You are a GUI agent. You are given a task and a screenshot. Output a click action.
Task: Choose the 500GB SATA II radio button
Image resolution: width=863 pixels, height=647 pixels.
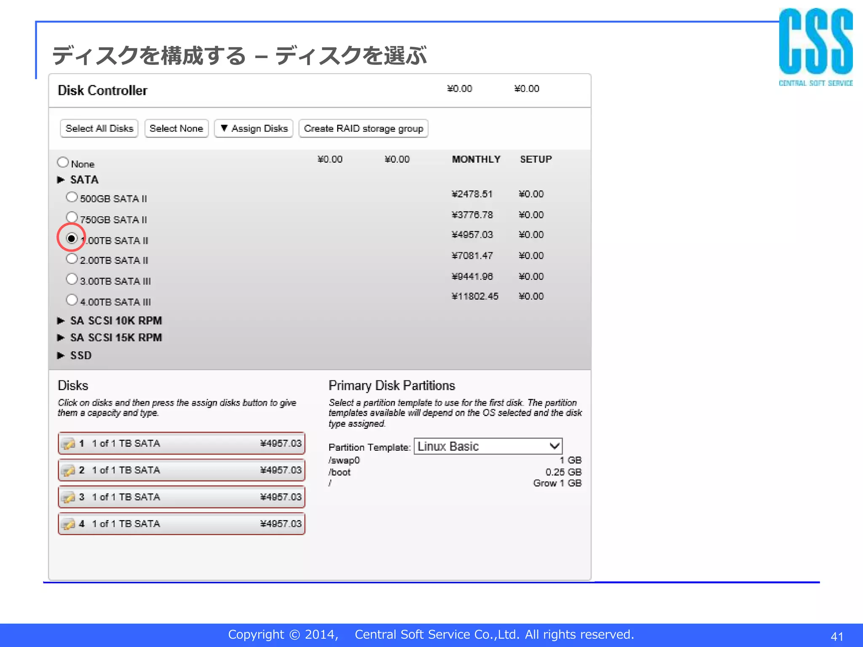click(72, 197)
